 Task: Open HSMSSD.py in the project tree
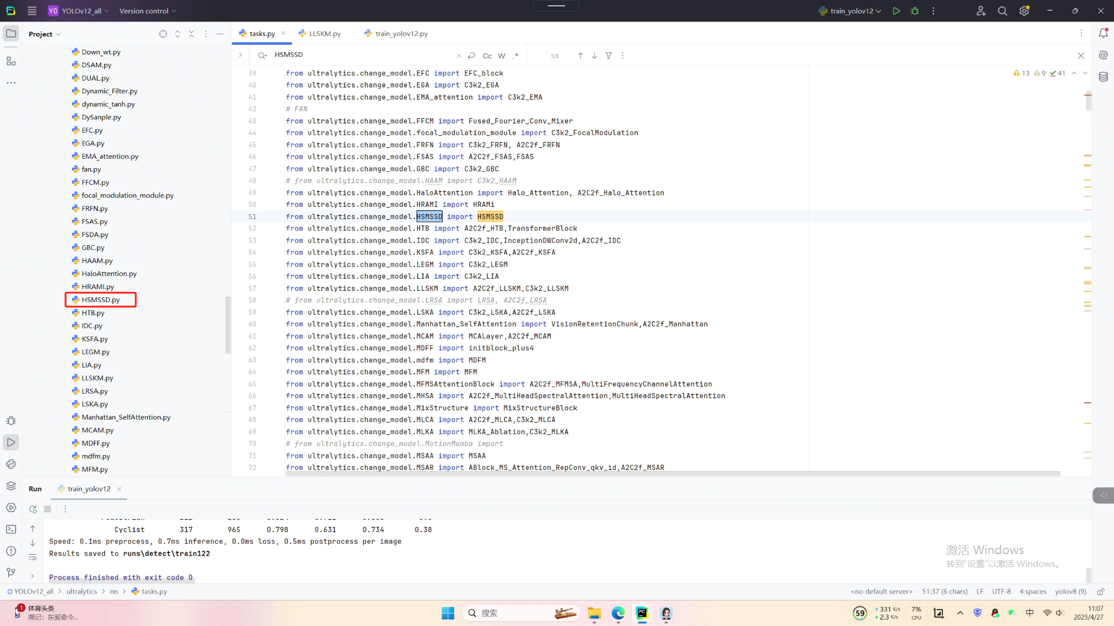100,300
